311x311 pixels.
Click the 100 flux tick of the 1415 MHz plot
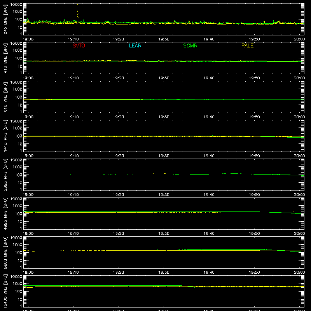coord(19,136)
